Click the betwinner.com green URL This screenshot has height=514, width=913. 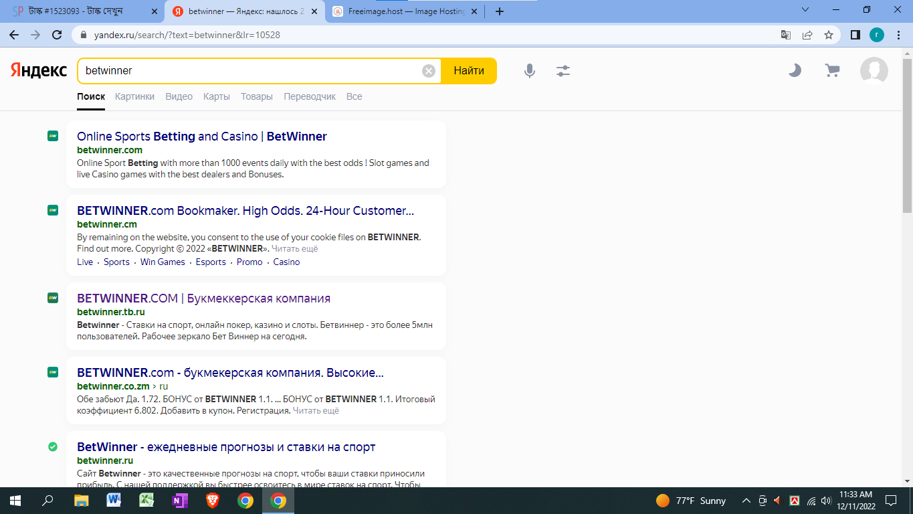click(110, 150)
